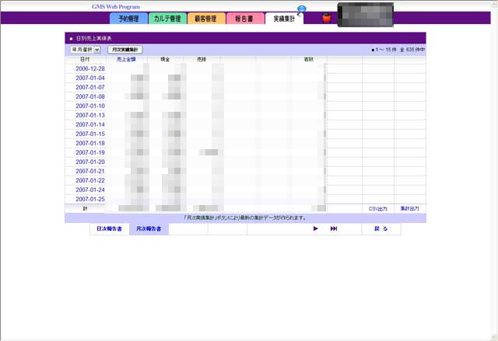The width and height of the screenshot is (498, 341).
Task: Open the 年月選択 dropdown
Action: coord(86,50)
